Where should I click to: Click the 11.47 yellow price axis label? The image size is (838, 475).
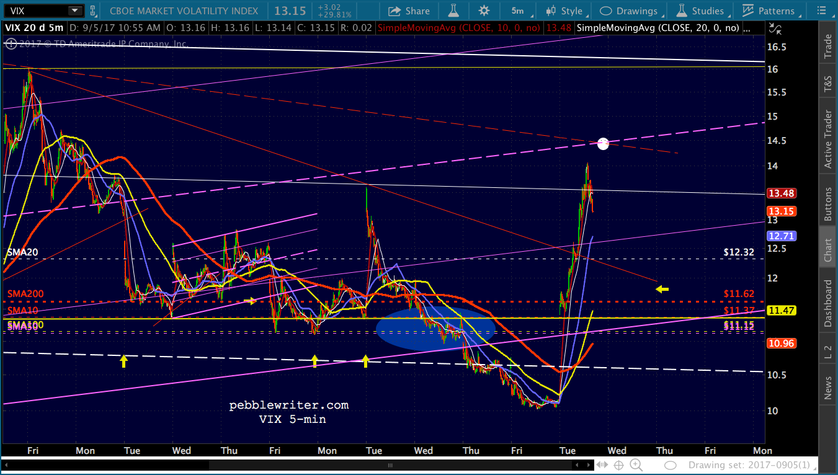click(782, 310)
